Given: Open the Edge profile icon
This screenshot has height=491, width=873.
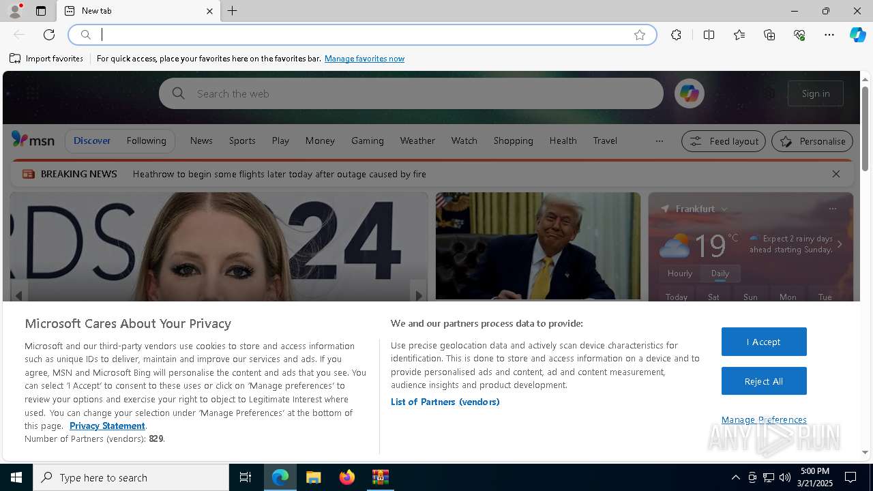Looking at the screenshot, I should pos(14,11).
